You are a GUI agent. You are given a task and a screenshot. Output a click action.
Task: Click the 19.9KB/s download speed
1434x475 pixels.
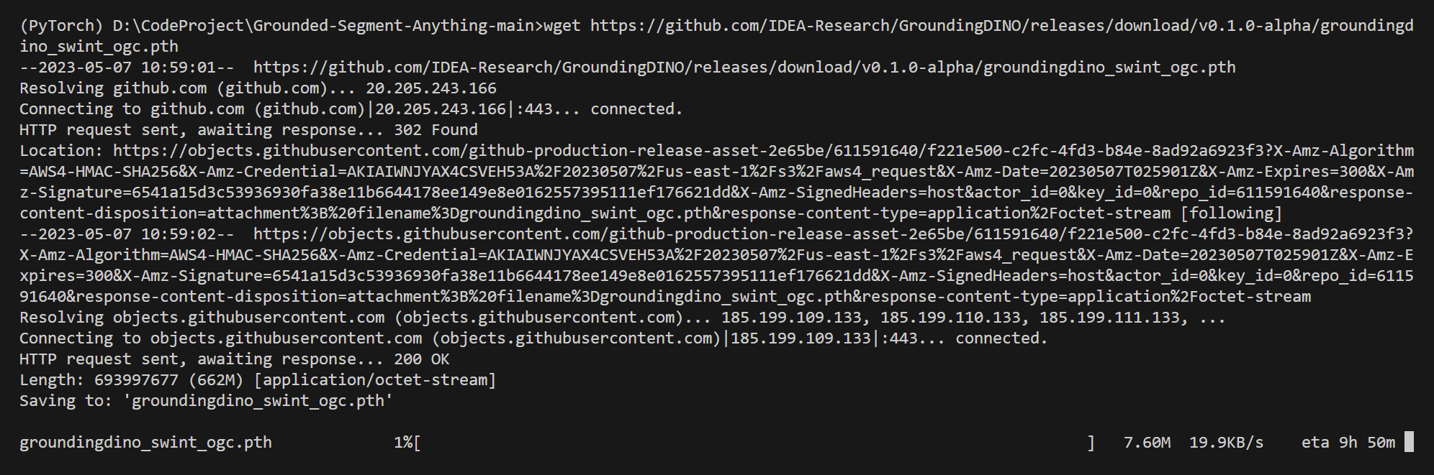1226,443
